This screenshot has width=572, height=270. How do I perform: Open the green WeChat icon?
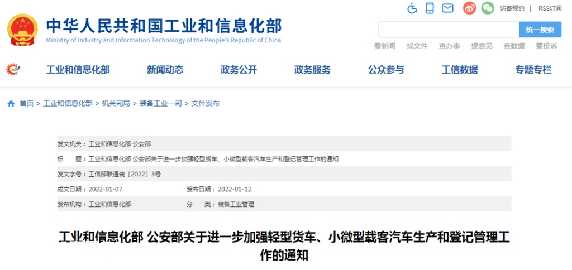(x=488, y=8)
